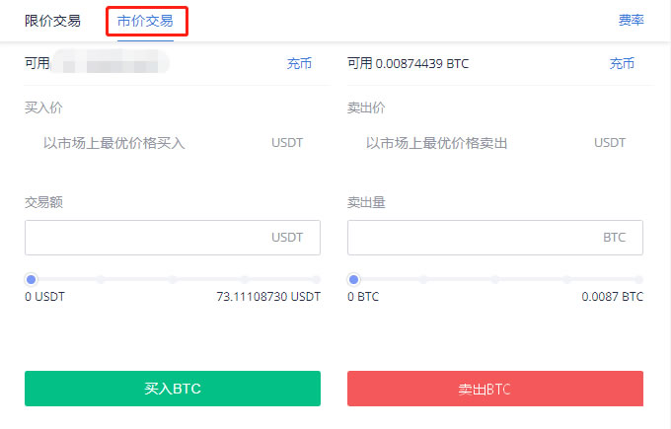Screen dimensions: 671x429
Task: Click the 买入BTC green button
Action: tap(173, 389)
